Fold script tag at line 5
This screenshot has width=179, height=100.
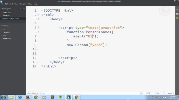(39, 27)
